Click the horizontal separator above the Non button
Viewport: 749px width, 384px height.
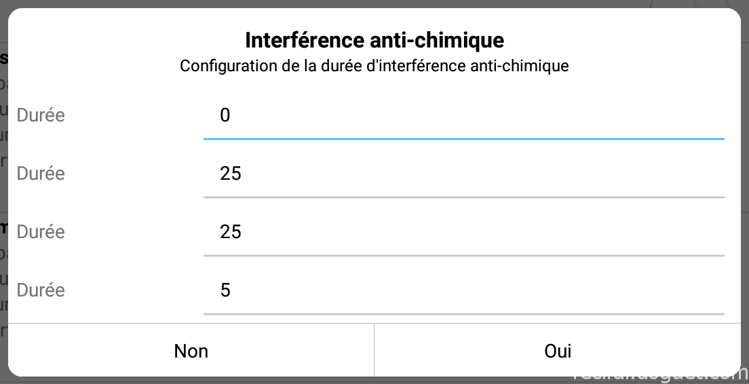[x=374, y=324]
